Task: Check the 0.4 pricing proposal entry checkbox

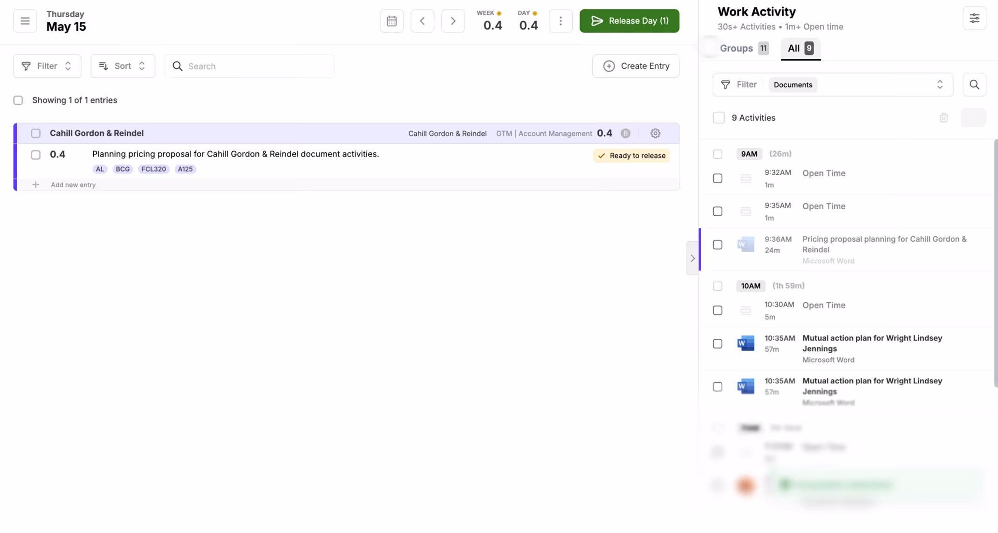Action: (x=36, y=155)
